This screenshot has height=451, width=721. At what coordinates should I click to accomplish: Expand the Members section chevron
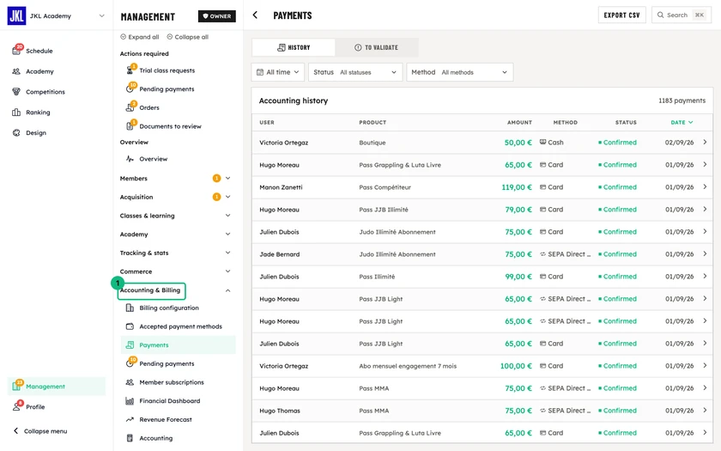tap(228, 178)
